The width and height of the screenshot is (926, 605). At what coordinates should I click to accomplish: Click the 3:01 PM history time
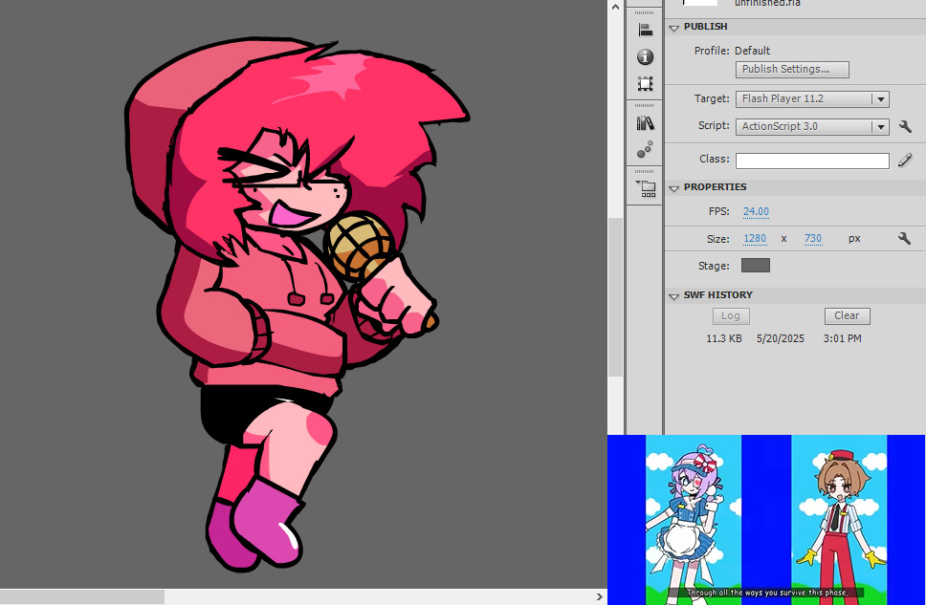(x=842, y=338)
